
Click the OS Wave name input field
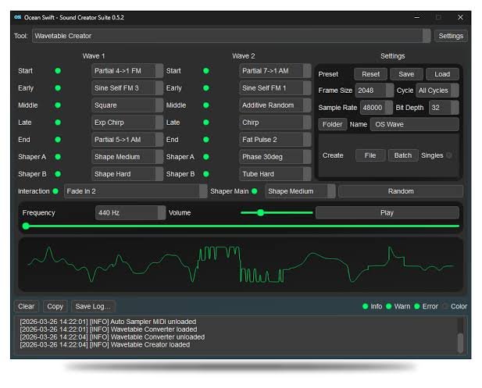tap(415, 124)
